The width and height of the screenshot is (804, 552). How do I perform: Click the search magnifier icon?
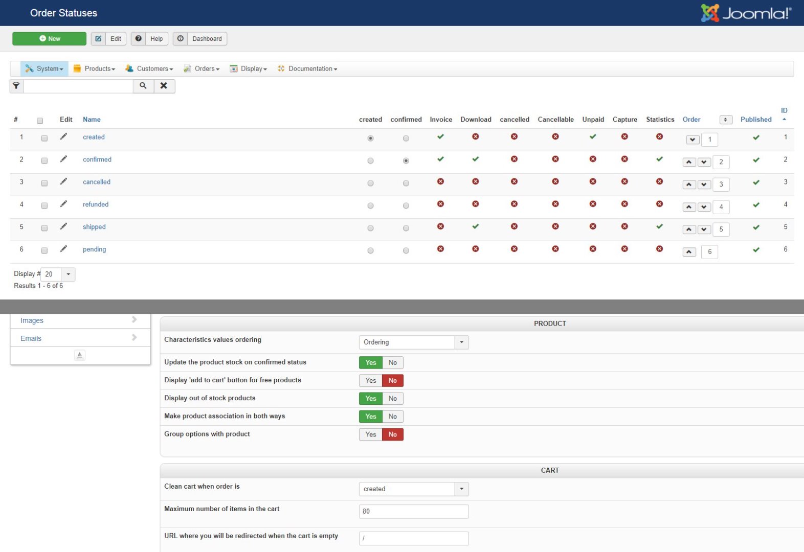143,86
